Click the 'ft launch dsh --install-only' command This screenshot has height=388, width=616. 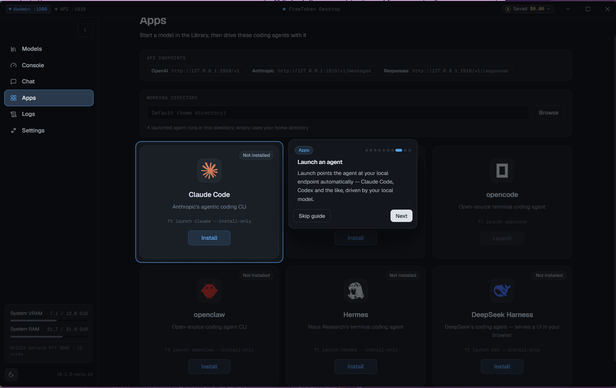pos(502,350)
